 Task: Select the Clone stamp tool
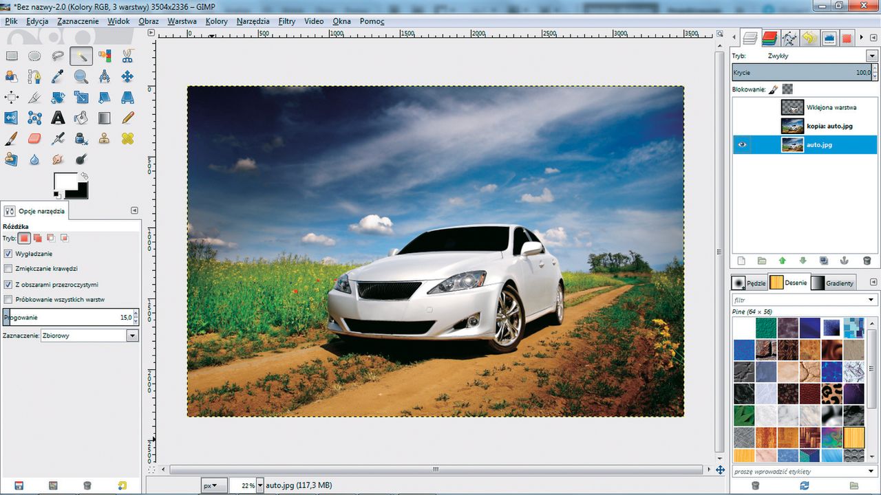click(x=104, y=139)
